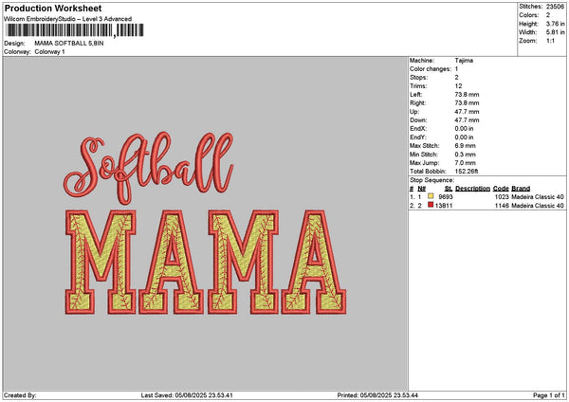Click the Left value 73.8 mm

coord(467,95)
